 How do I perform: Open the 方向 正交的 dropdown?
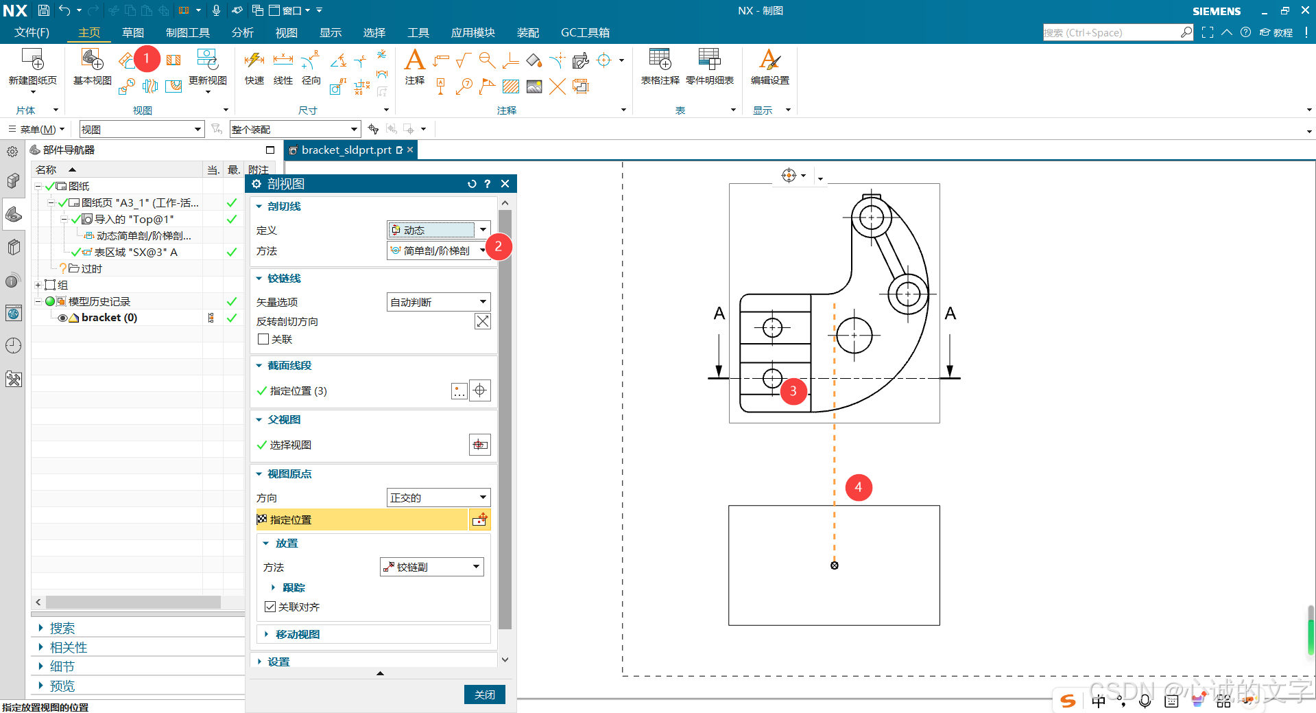click(x=439, y=498)
